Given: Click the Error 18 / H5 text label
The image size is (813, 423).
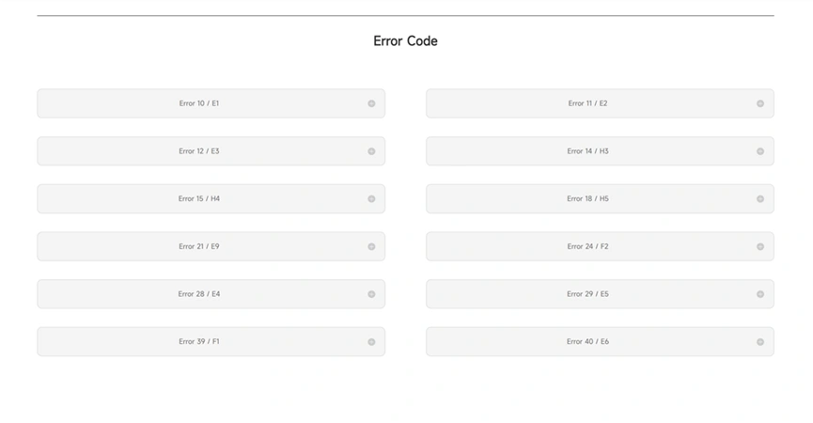Looking at the screenshot, I should (x=588, y=198).
